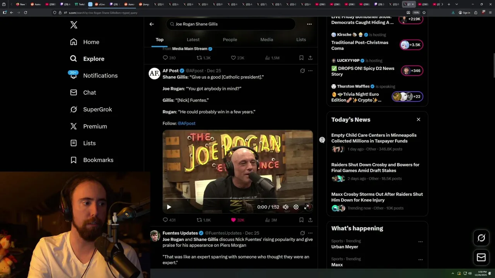The image size is (495, 278).
Task: Close the Today's News panel
Action: [418, 120]
